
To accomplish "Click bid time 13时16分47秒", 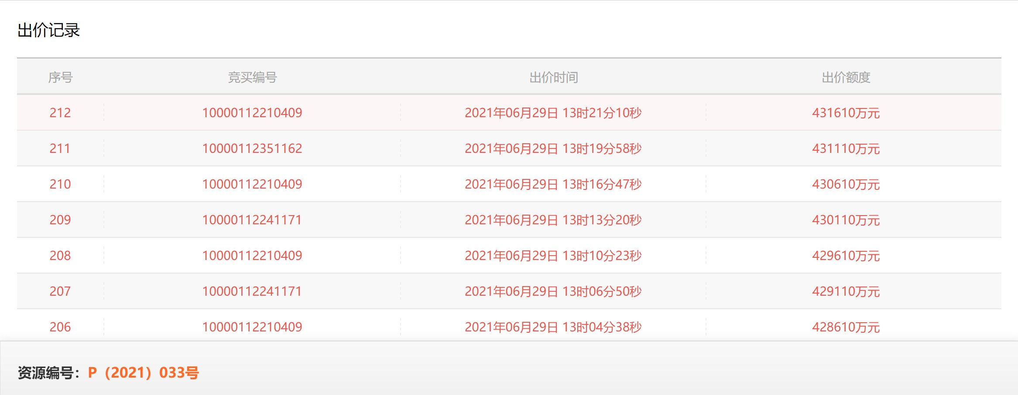I will [553, 184].
